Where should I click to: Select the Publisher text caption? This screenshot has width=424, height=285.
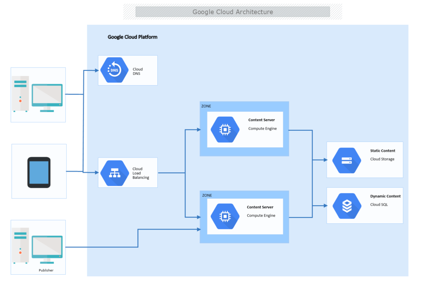[x=46, y=270]
